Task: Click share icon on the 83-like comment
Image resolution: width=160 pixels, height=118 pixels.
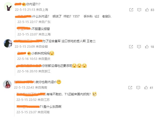Action: 131,10
